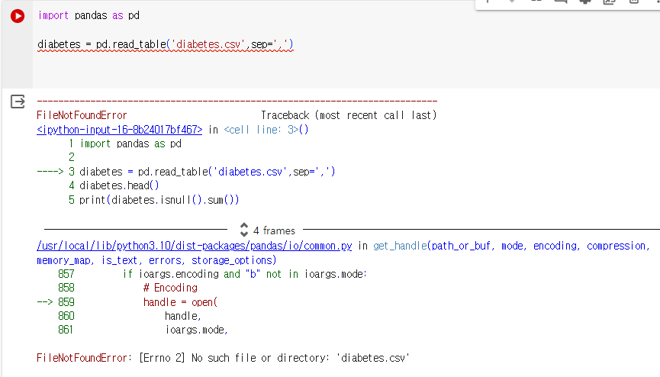Click 'get_handle' function name in traceback
This screenshot has height=377, width=660.
400,246
